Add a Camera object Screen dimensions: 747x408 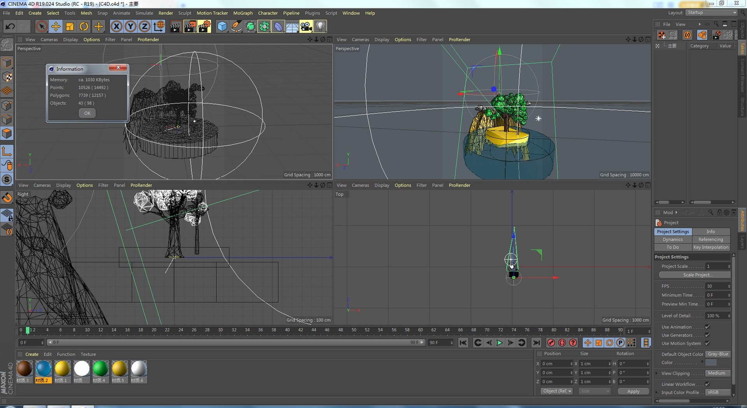306,26
